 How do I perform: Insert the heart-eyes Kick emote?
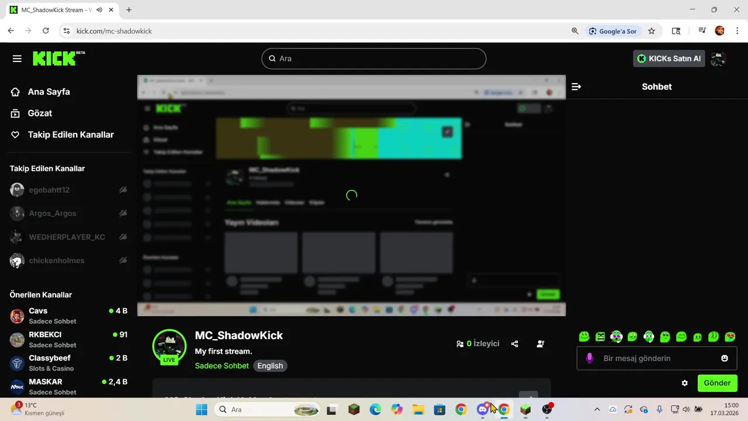click(x=730, y=337)
